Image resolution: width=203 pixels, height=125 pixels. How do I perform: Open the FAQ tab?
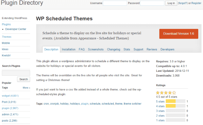82,49
